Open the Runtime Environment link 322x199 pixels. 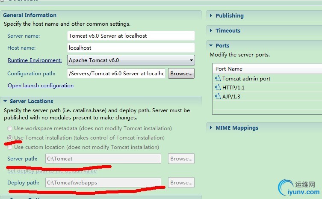pos(35,60)
